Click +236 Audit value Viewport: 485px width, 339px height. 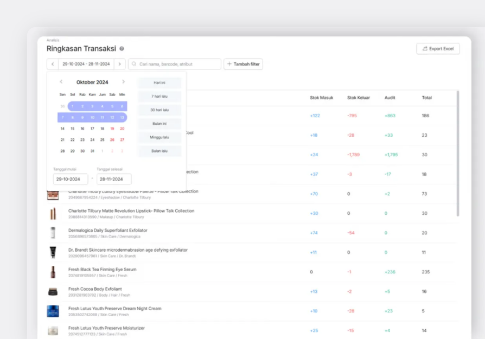tap(390, 272)
